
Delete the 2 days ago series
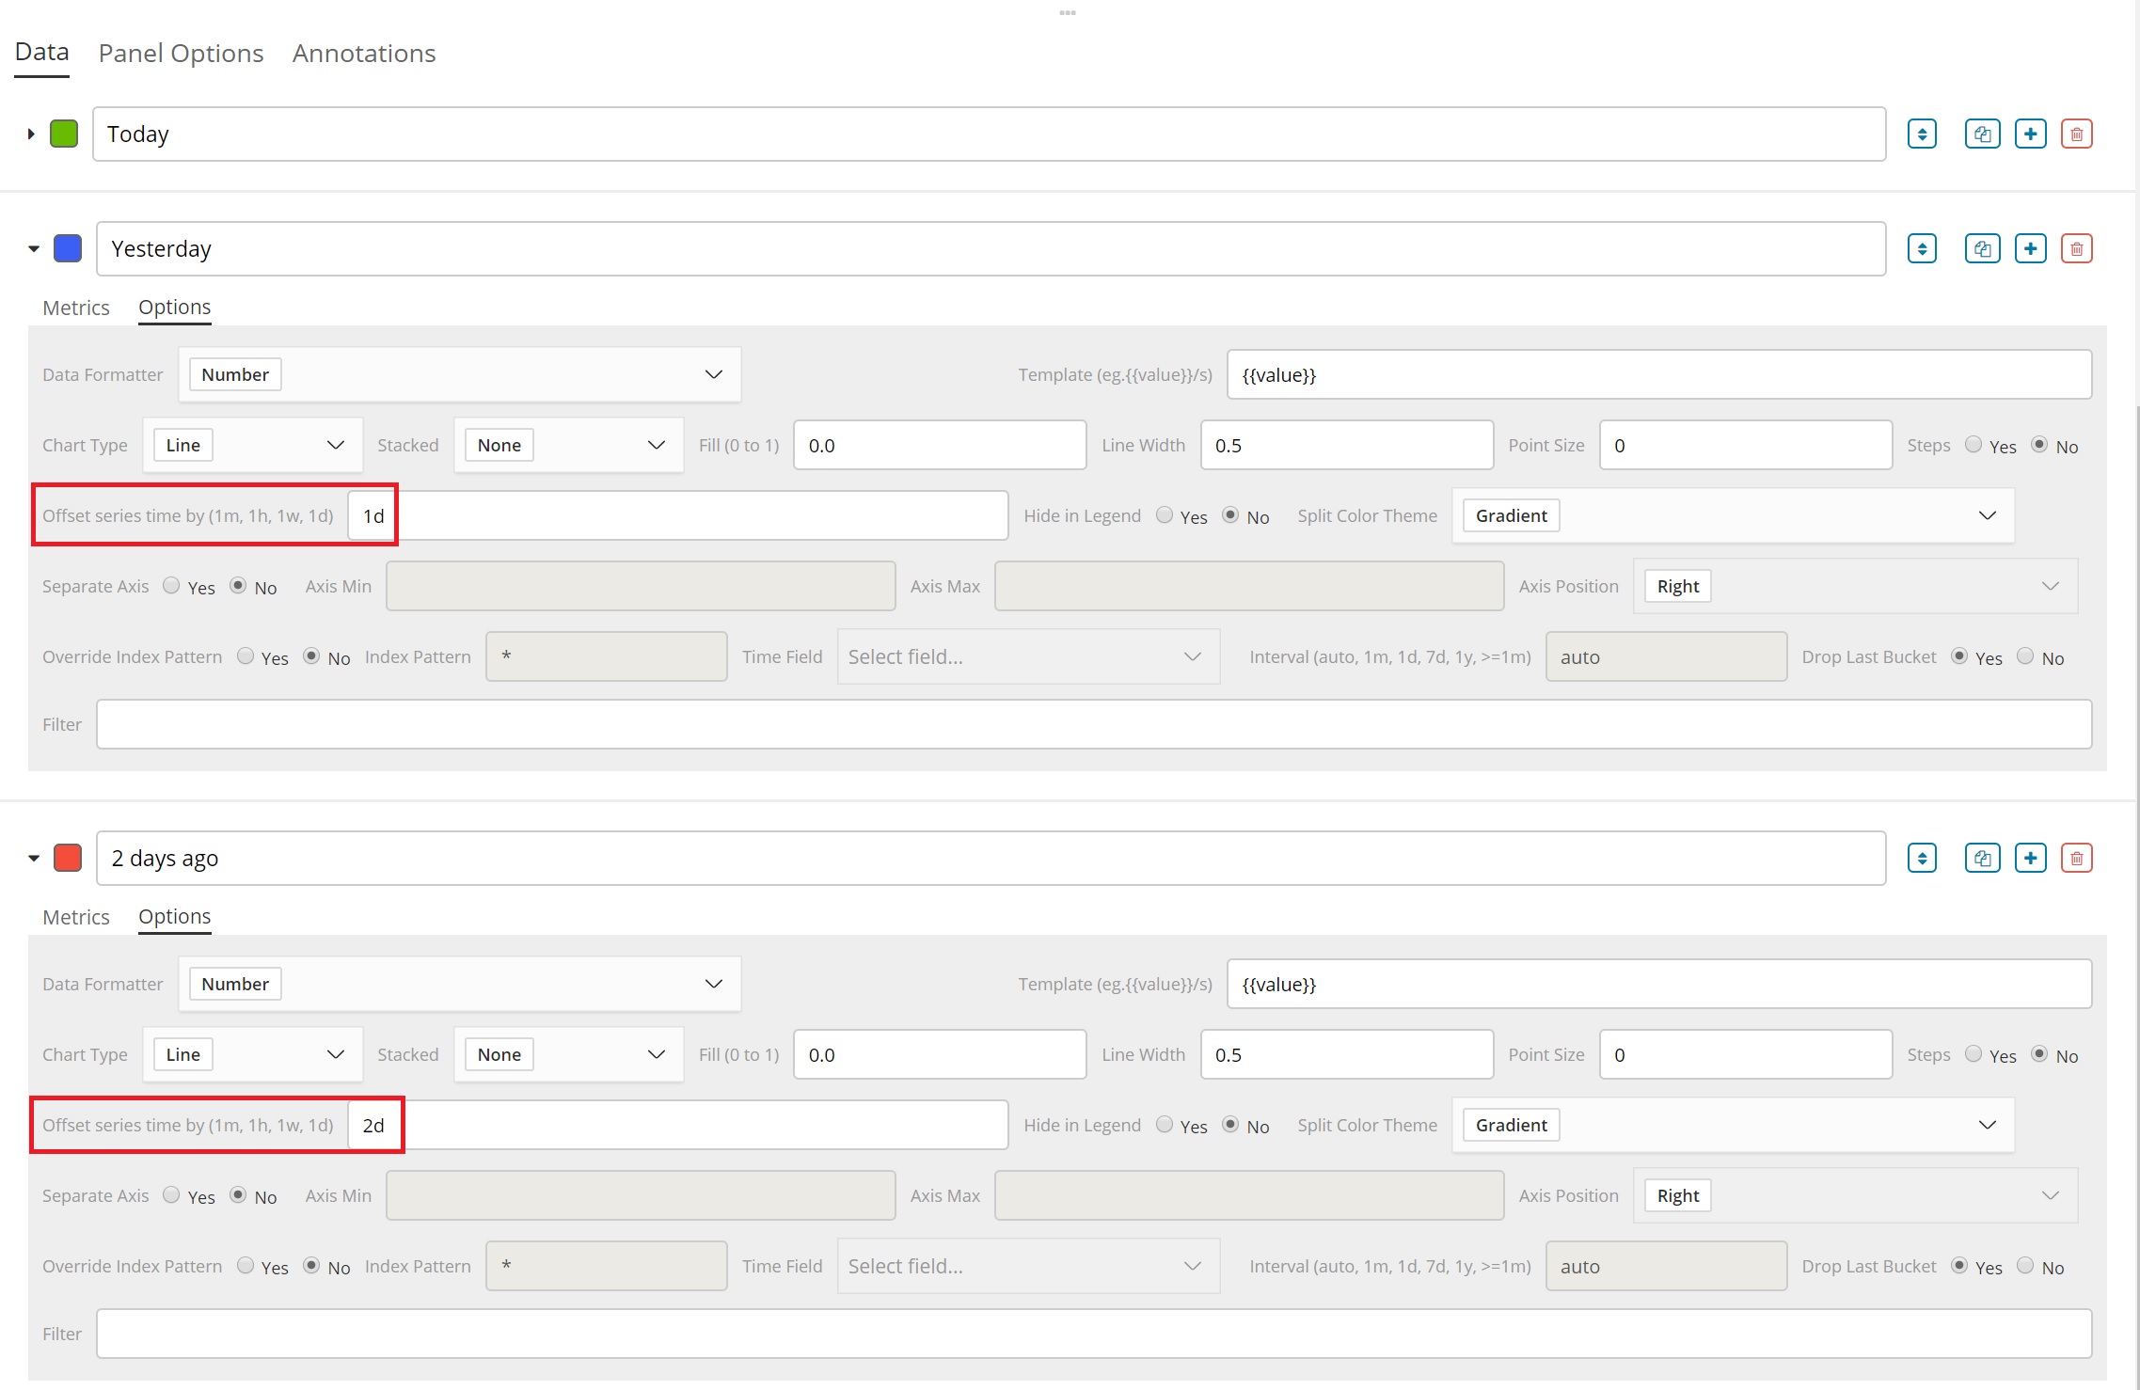2076,858
